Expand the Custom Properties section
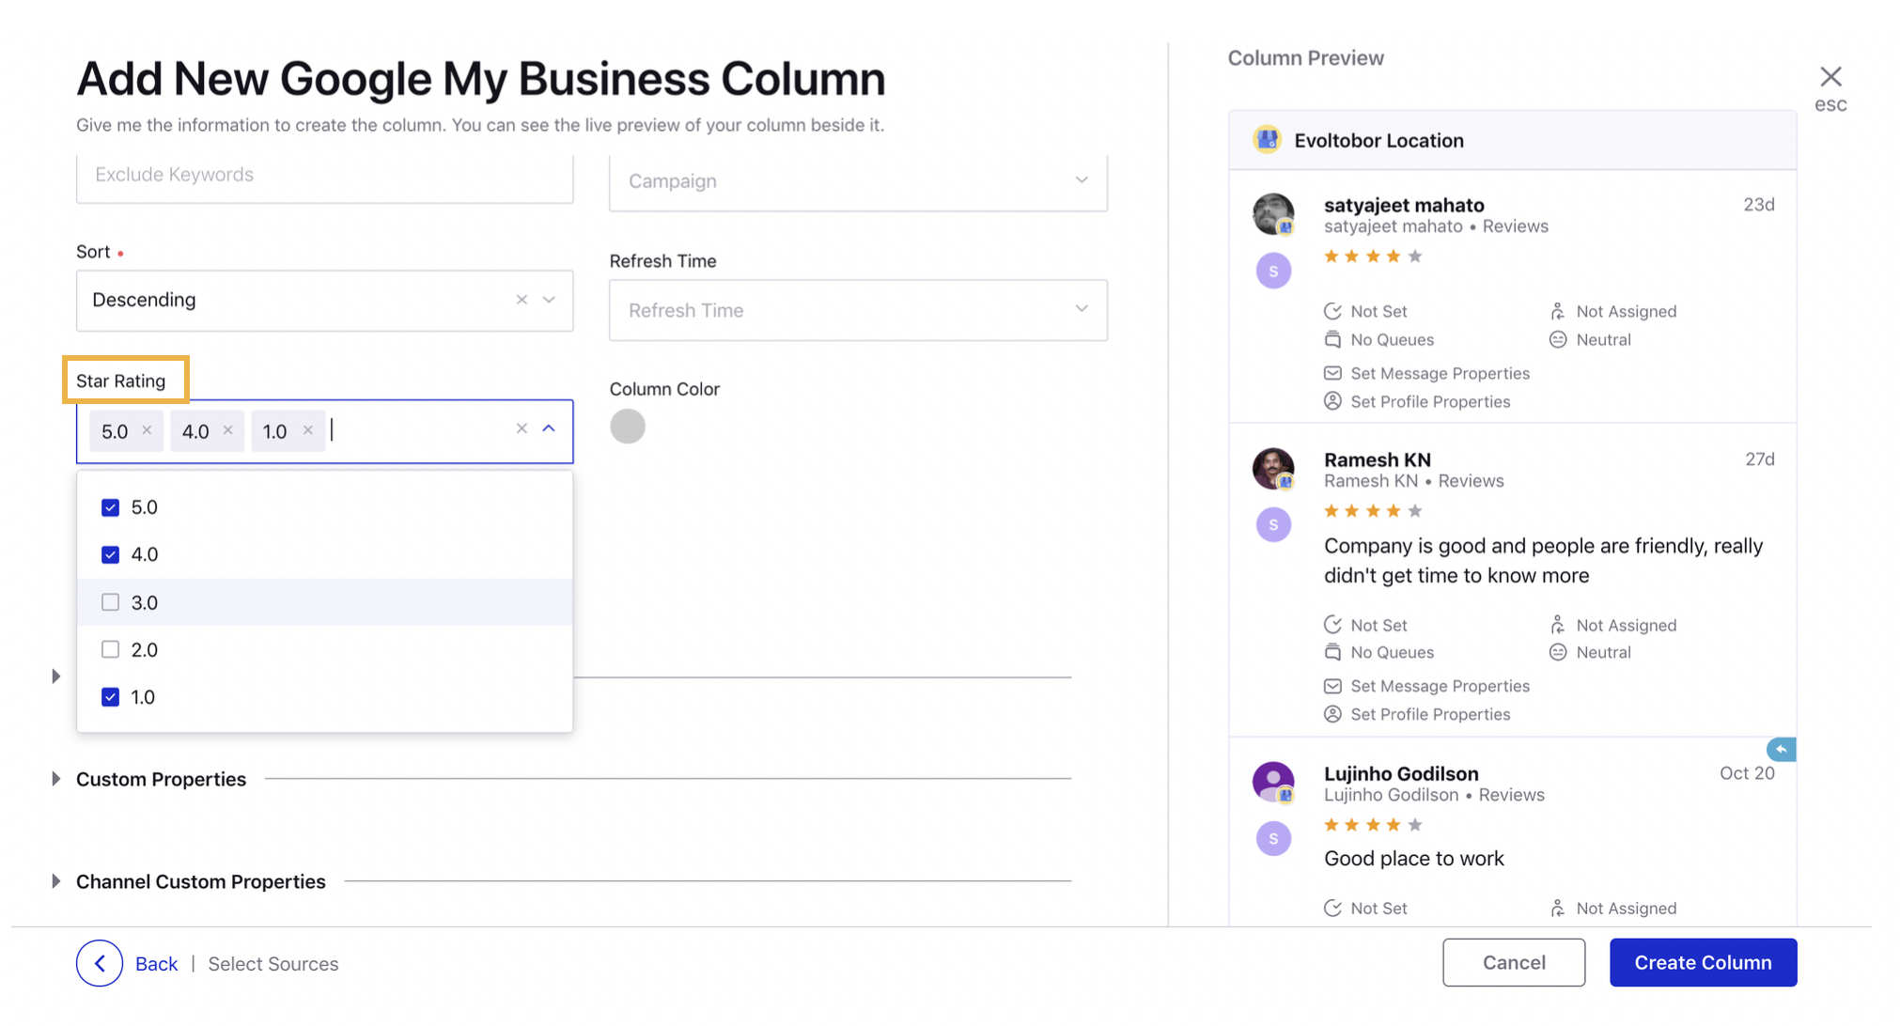Screen dimensions: 1900x1026 (55, 779)
